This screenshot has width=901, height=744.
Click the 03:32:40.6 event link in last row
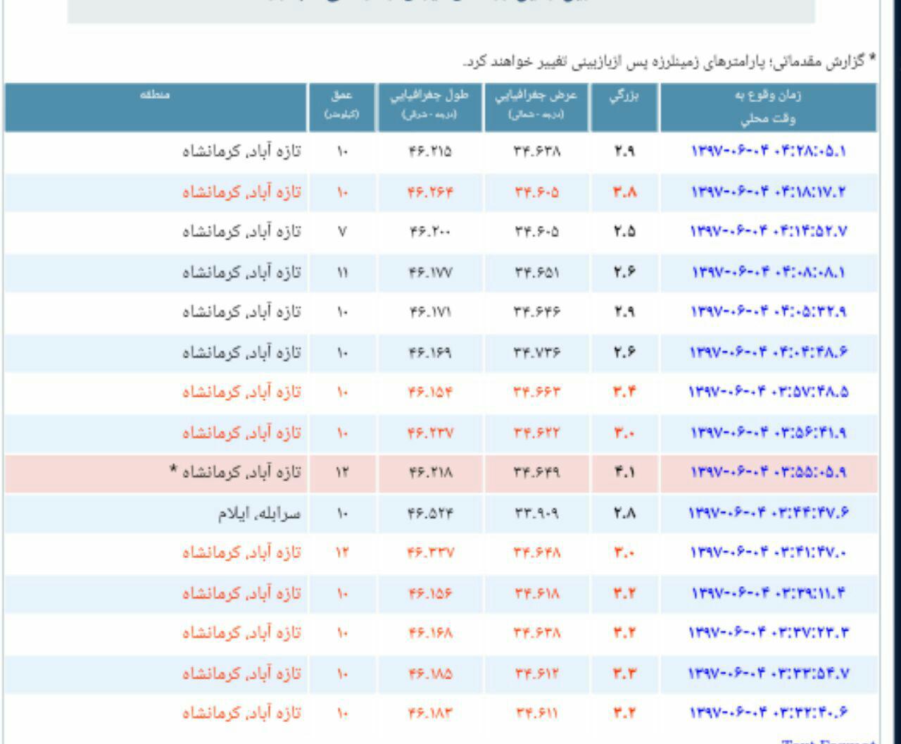pyautogui.click(x=768, y=713)
